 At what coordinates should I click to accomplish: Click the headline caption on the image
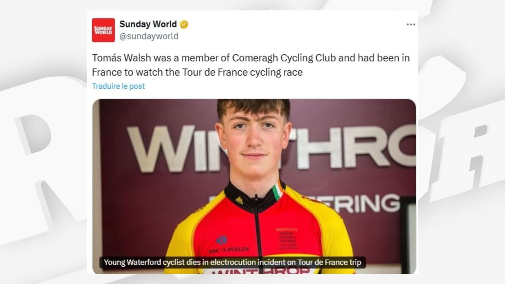point(233,262)
